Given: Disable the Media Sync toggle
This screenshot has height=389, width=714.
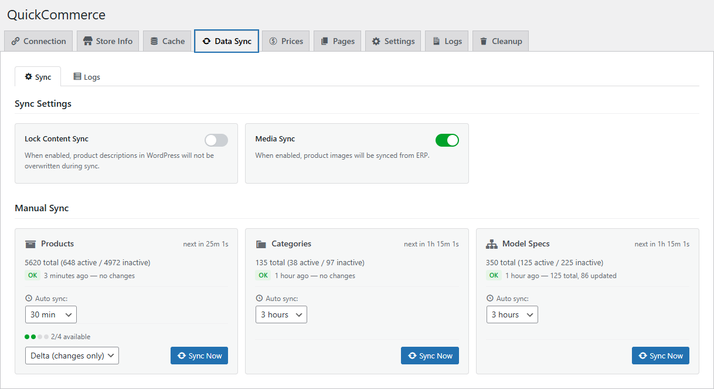Looking at the screenshot, I should click(x=447, y=140).
